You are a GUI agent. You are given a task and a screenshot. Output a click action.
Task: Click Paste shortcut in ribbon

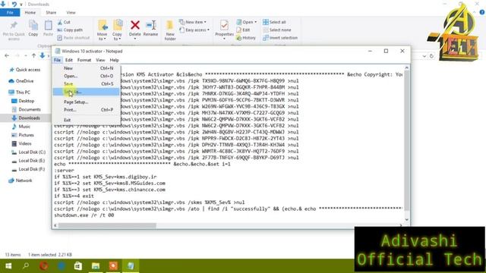pyautogui.click(x=74, y=38)
